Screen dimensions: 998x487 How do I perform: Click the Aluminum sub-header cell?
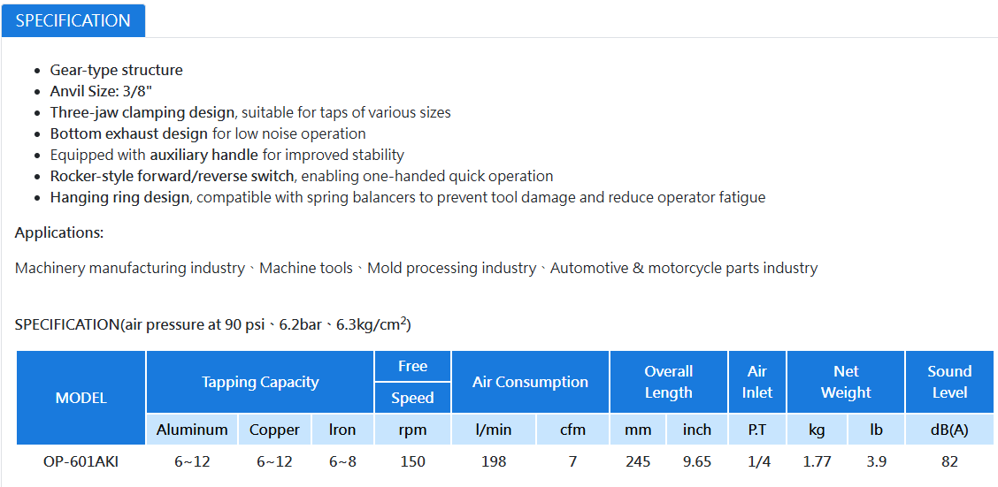(x=192, y=430)
